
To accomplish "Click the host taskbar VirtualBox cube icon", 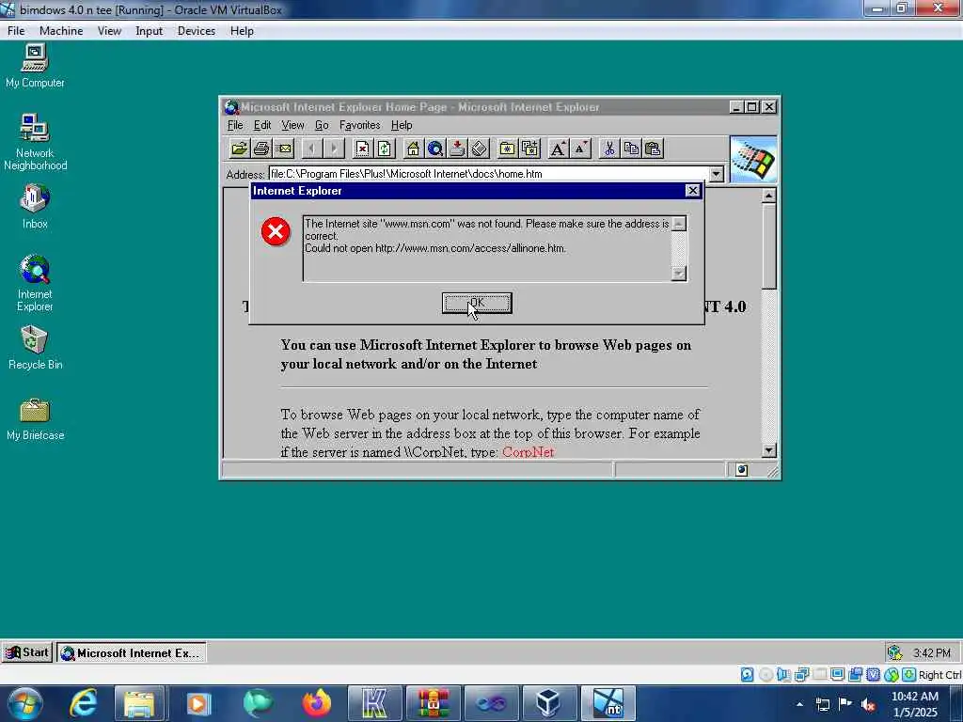I will [x=548, y=703].
